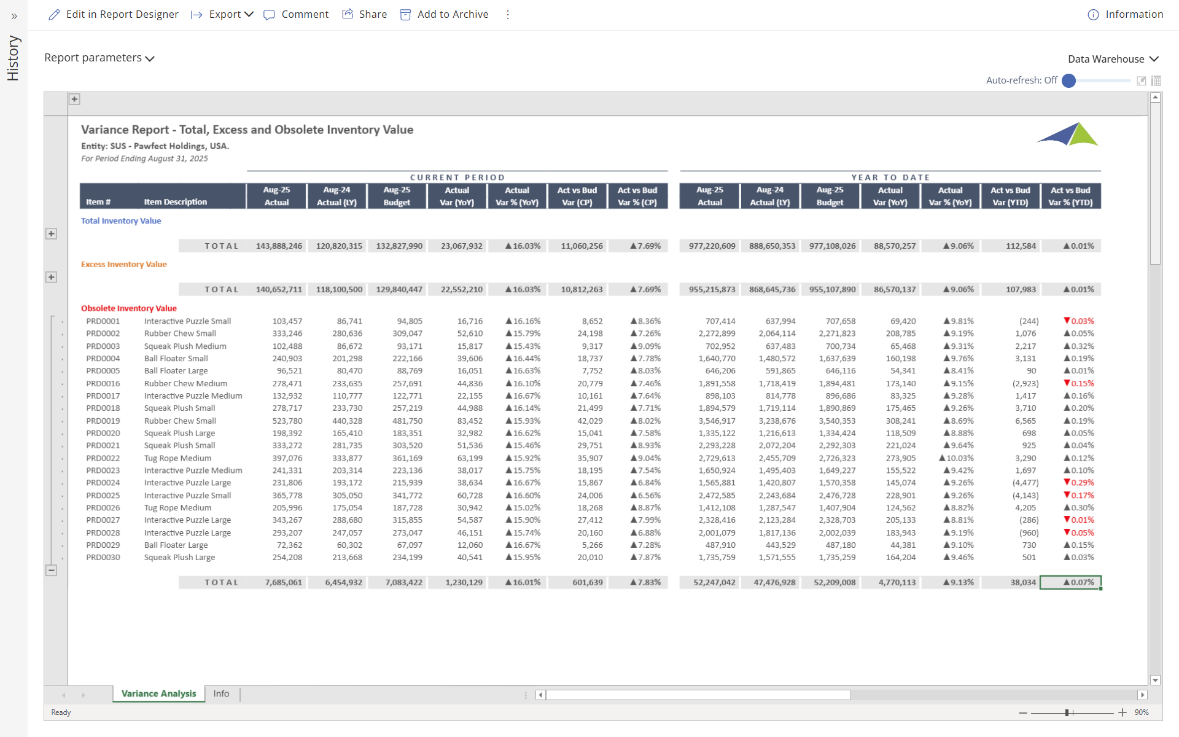Image resolution: width=1179 pixels, height=737 pixels.
Task: Click the Share icon
Action: 348,14
